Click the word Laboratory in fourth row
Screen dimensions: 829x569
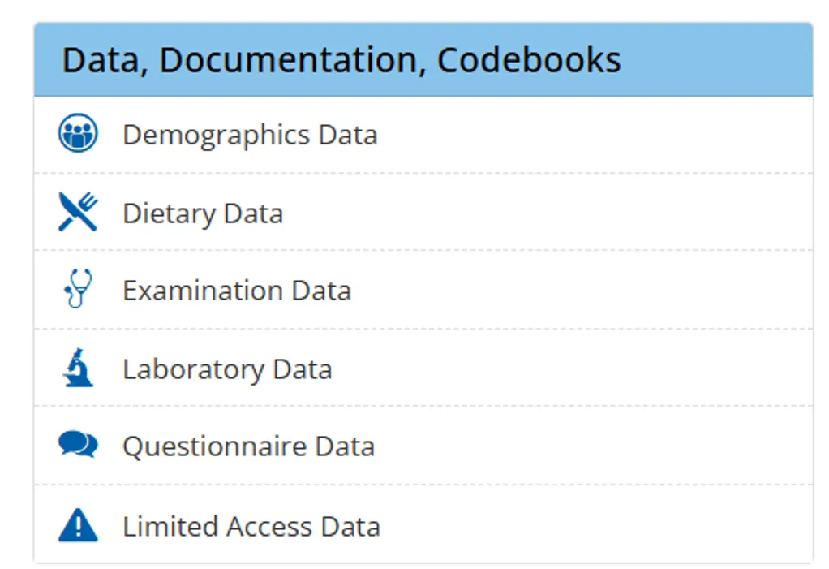[194, 369]
